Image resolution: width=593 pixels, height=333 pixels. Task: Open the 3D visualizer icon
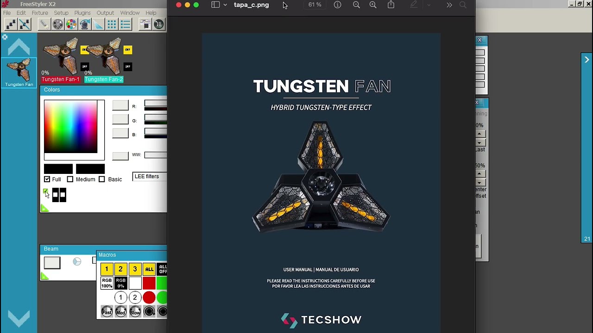pyautogui.click(x=158, y=24)
